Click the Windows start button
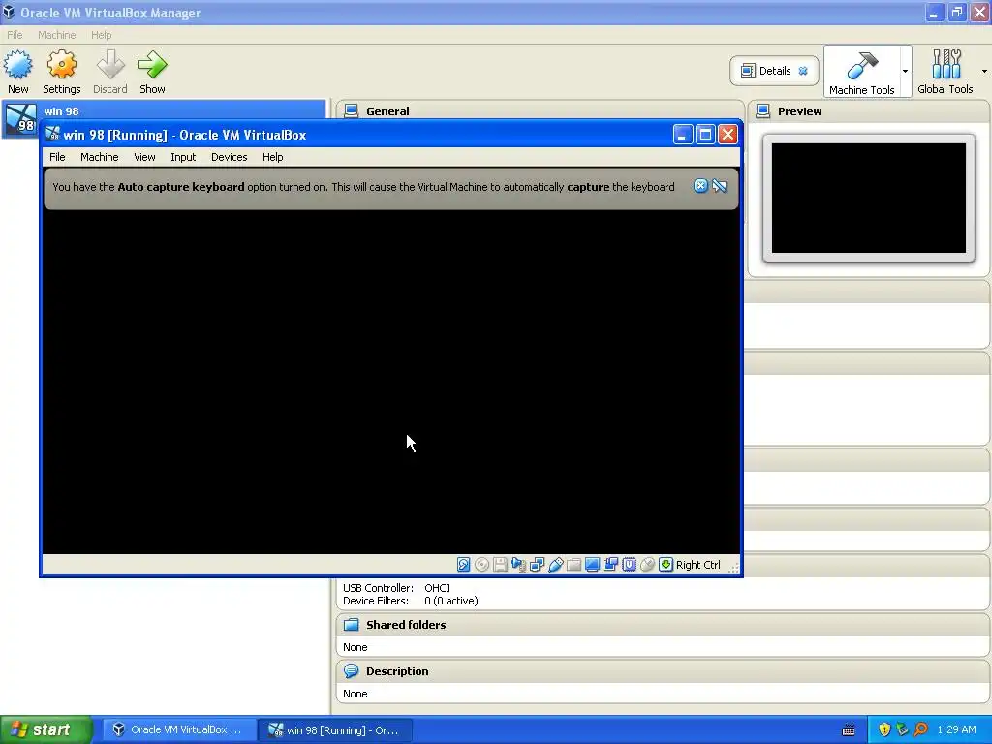Viewport: 992px width, 744px height. (46, 729)
